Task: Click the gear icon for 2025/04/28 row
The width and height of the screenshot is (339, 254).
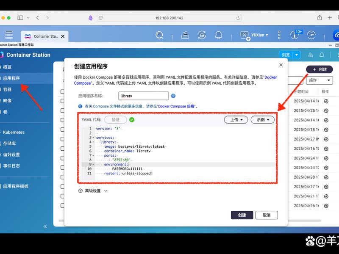Action: [326, 177]
